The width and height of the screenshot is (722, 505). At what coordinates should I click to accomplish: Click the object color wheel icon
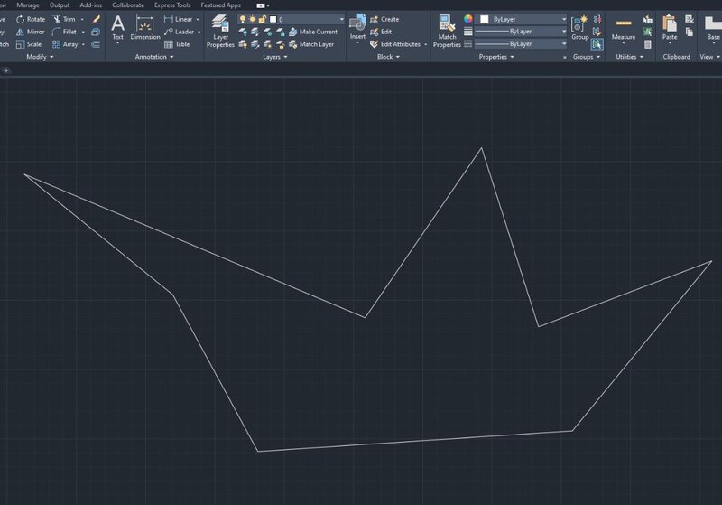(x=467, y=19)
